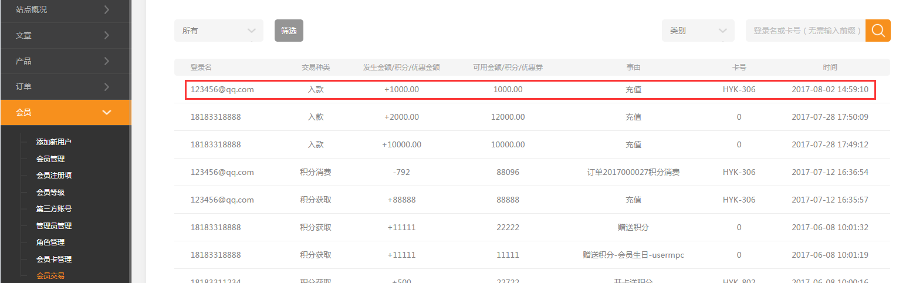Expand the 站点概况 sidebar section
This screenshot has height=283, width=906.
click(65, 9)
